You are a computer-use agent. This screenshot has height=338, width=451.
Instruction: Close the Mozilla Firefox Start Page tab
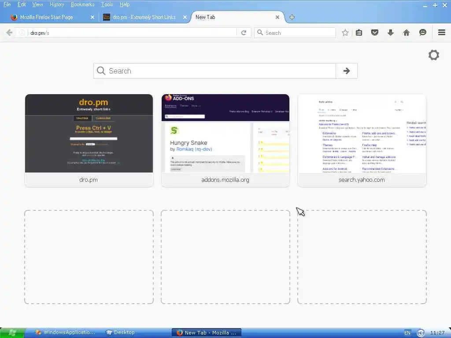click(92, 17)
